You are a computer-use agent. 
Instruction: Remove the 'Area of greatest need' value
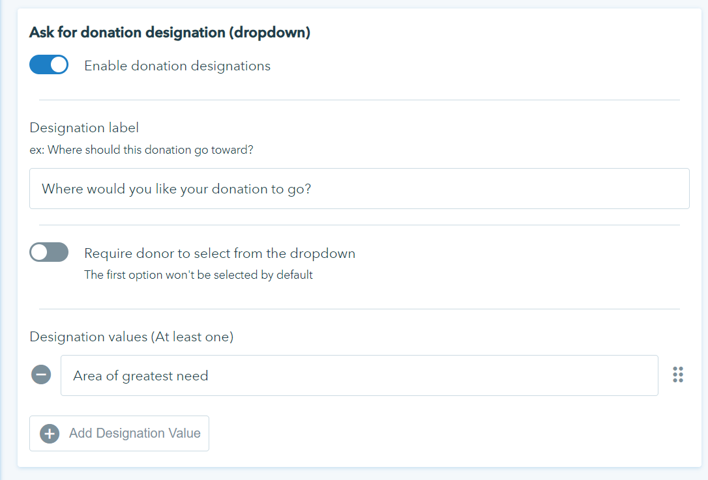(41, 375)
